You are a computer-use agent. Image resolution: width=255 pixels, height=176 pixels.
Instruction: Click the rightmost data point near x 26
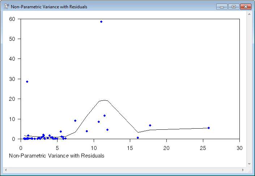pos(209,128)
